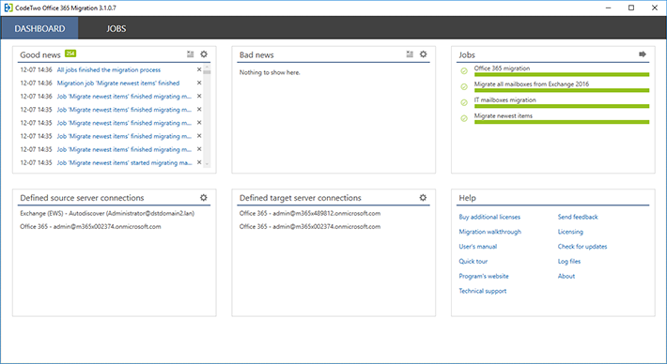Click the Good news list scrollbar thumb
Screen dimensions: 667x364
(x=207, y=71)
